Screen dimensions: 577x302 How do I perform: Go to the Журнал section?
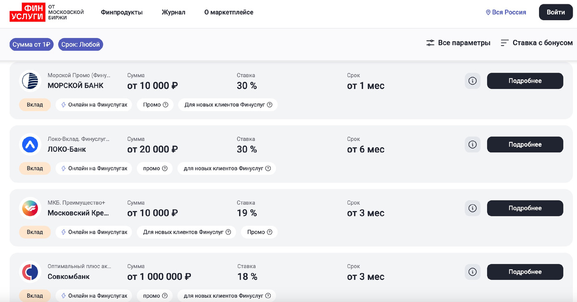tap(173, 12)
